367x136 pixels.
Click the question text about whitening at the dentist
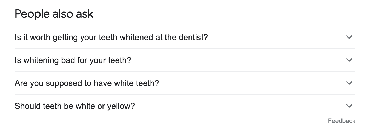click(x=111, y=37)
